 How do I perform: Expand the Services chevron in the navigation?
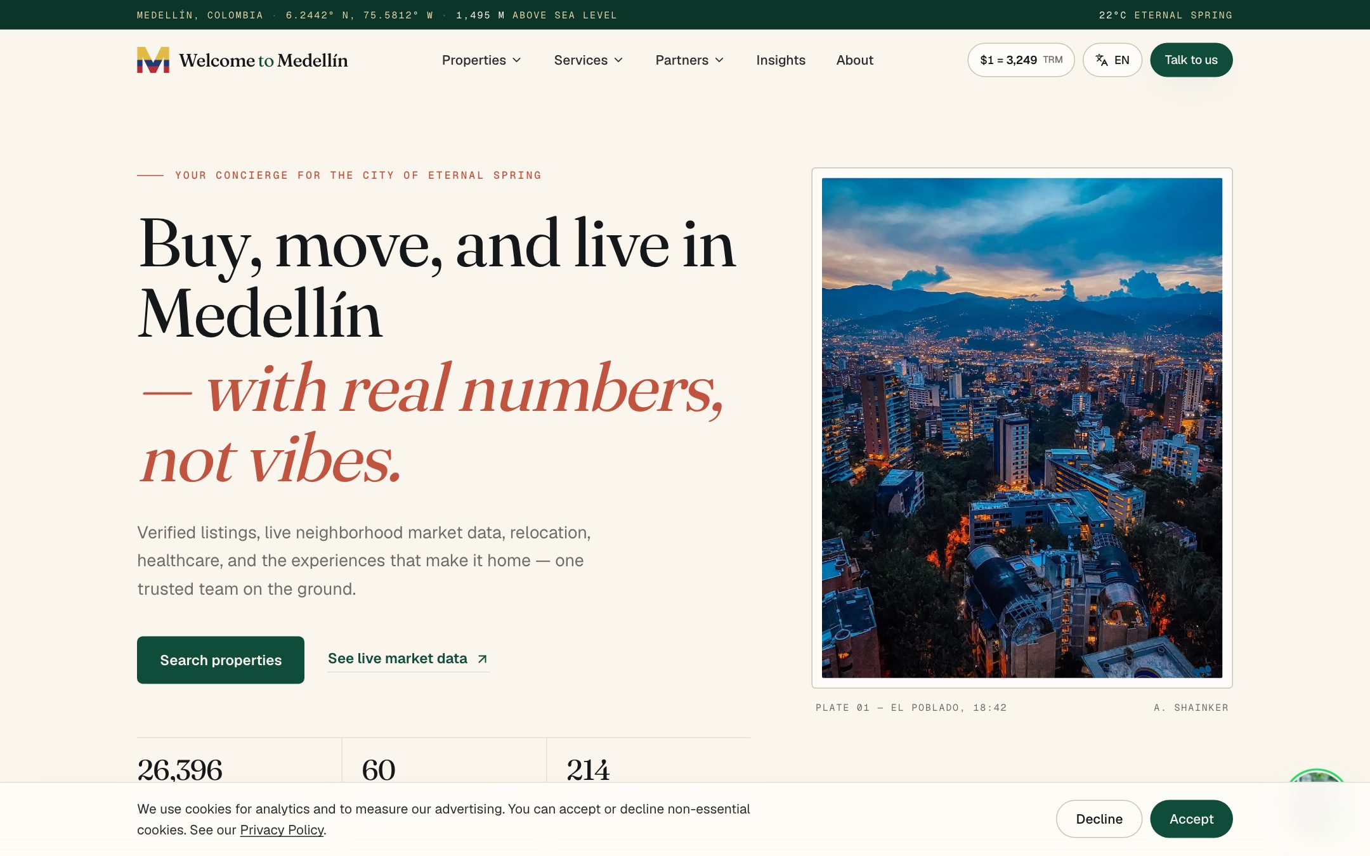click(x=618, y=60)
